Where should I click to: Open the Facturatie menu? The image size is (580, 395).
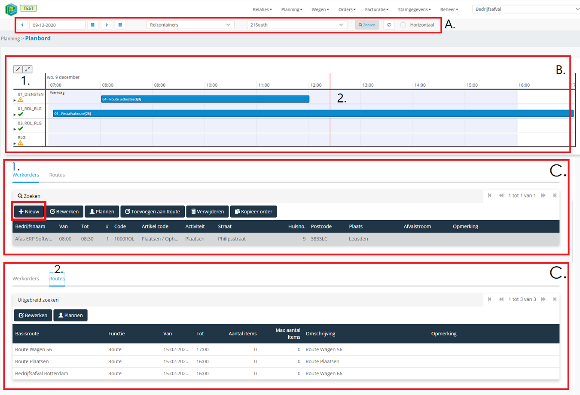(x=377, y=9)
